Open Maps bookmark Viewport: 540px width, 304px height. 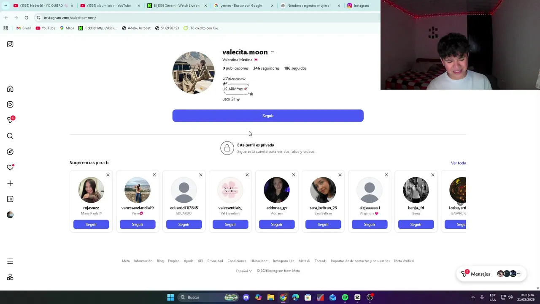(67, 28)
